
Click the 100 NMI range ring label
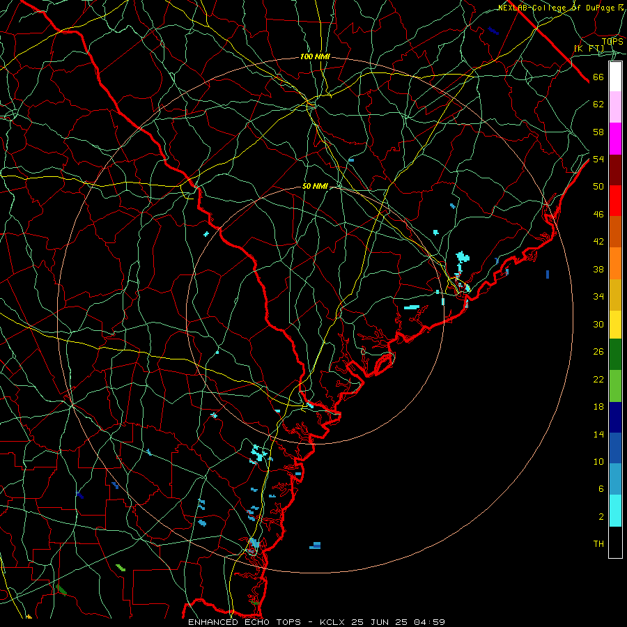point(315,57)
